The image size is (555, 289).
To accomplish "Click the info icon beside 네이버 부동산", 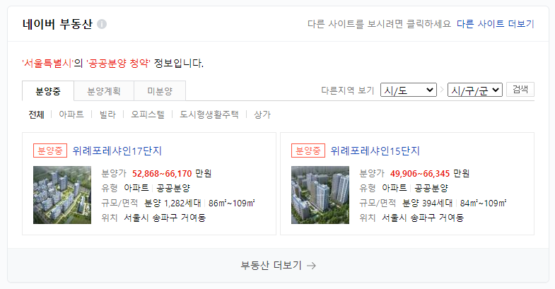I will (102, 24).
